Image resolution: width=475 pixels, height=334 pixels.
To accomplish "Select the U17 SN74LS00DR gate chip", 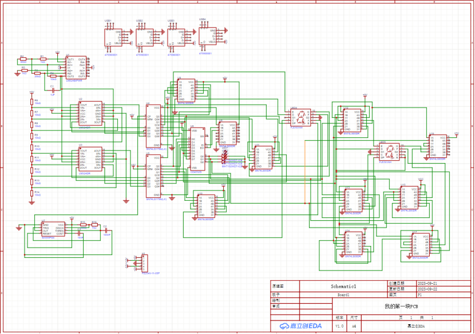I will pyautogui.click(x=421, y=245).
